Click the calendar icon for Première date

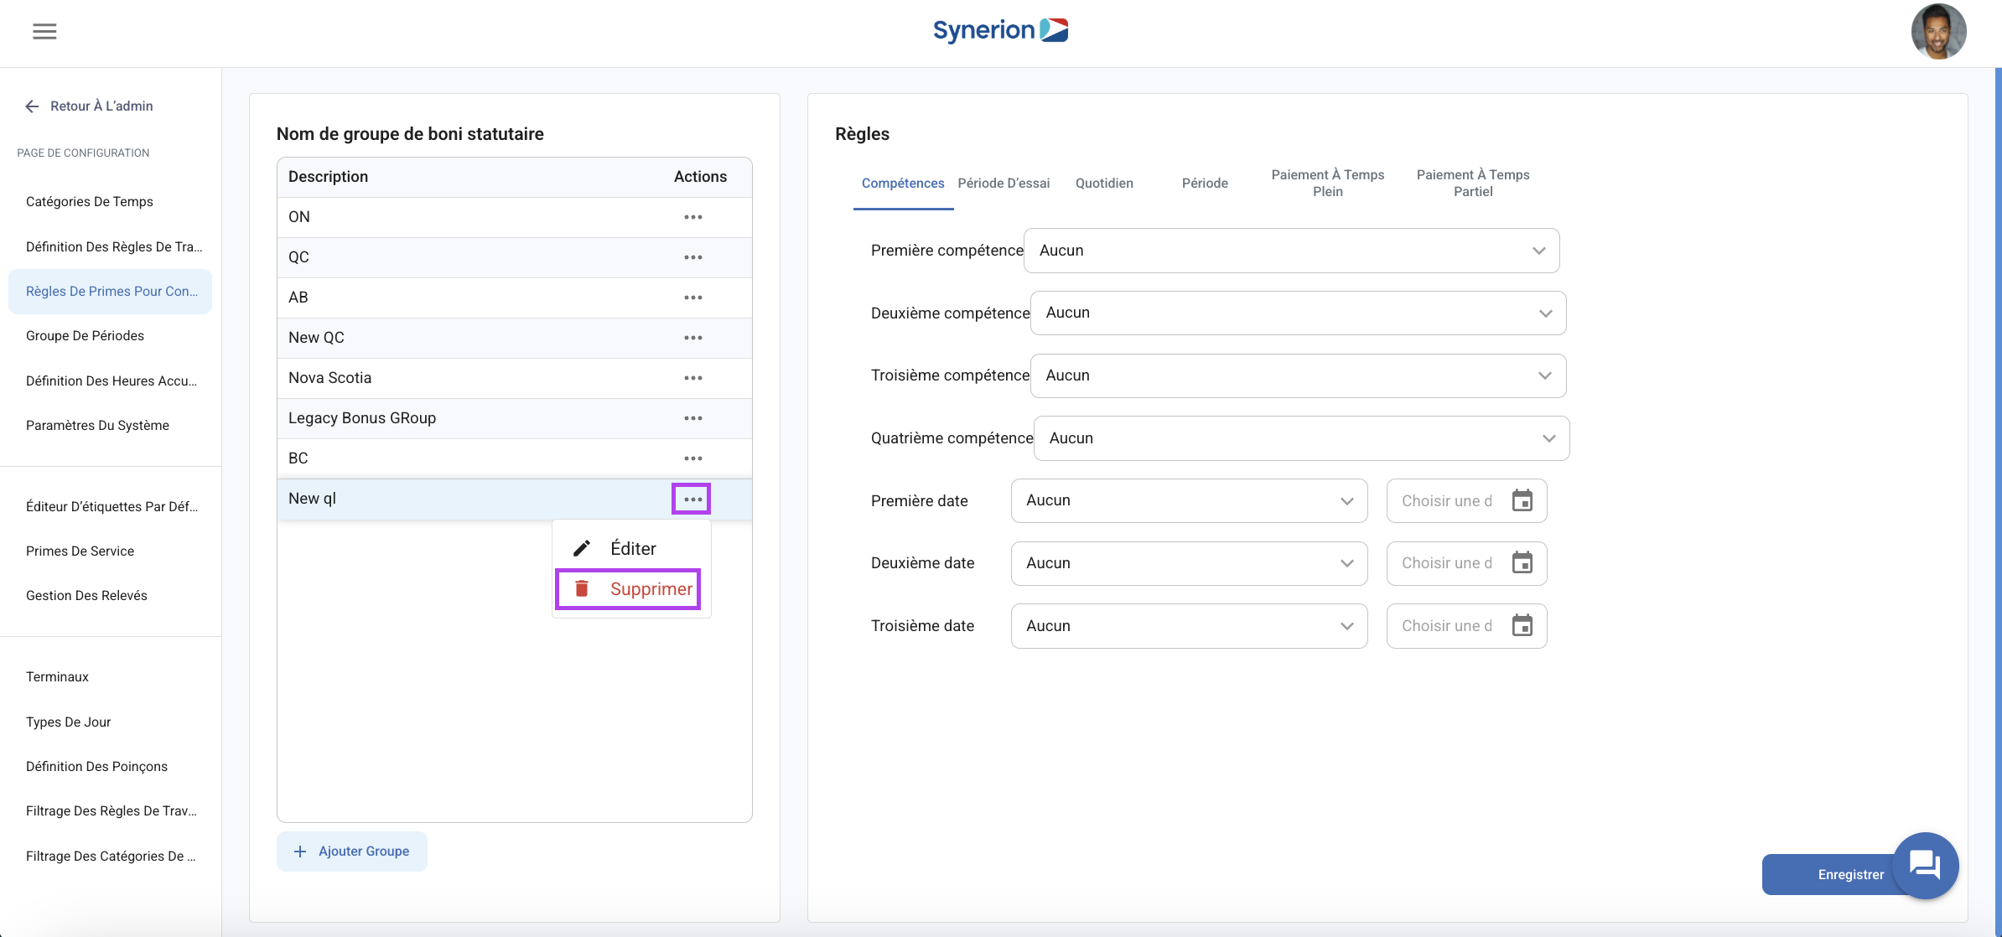point(1522,500)
